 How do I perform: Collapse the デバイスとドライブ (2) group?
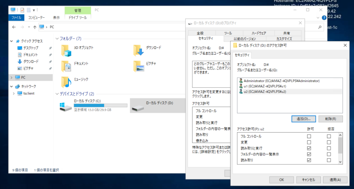coord(57,94)
